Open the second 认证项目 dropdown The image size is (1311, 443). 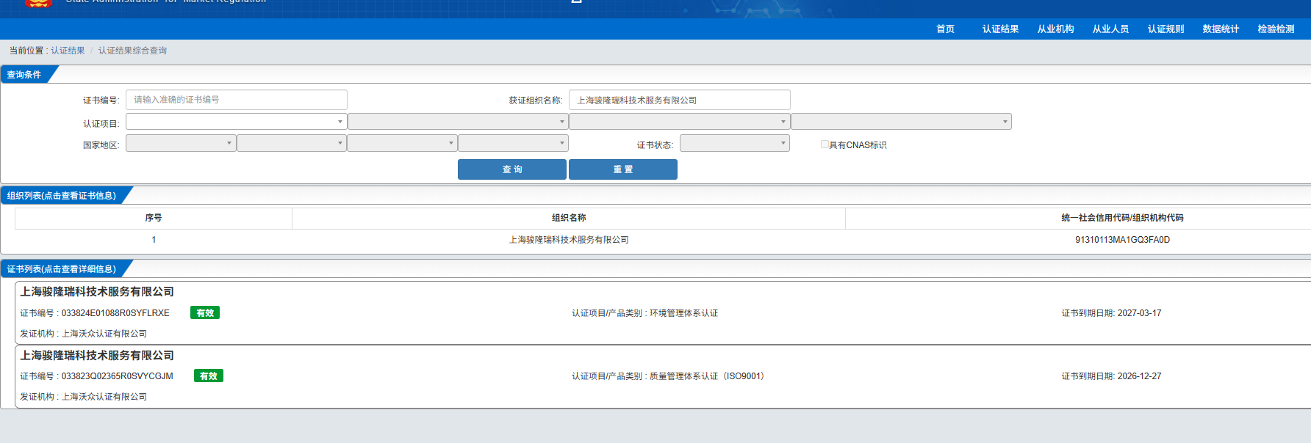tap(458, 122)
